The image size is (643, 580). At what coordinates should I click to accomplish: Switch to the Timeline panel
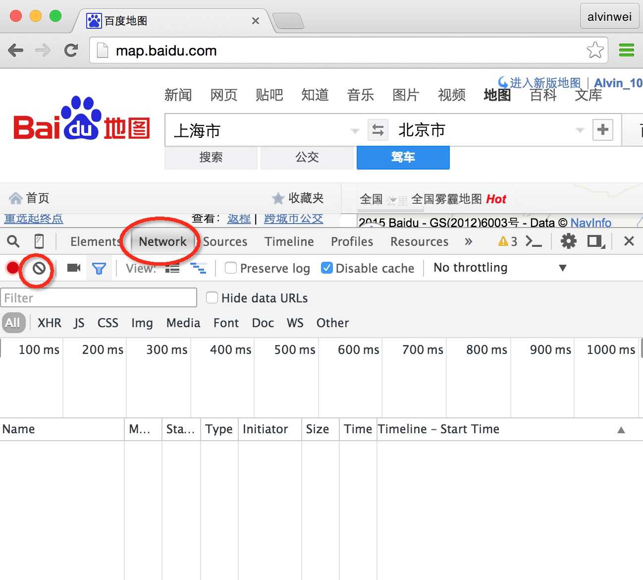289,241
